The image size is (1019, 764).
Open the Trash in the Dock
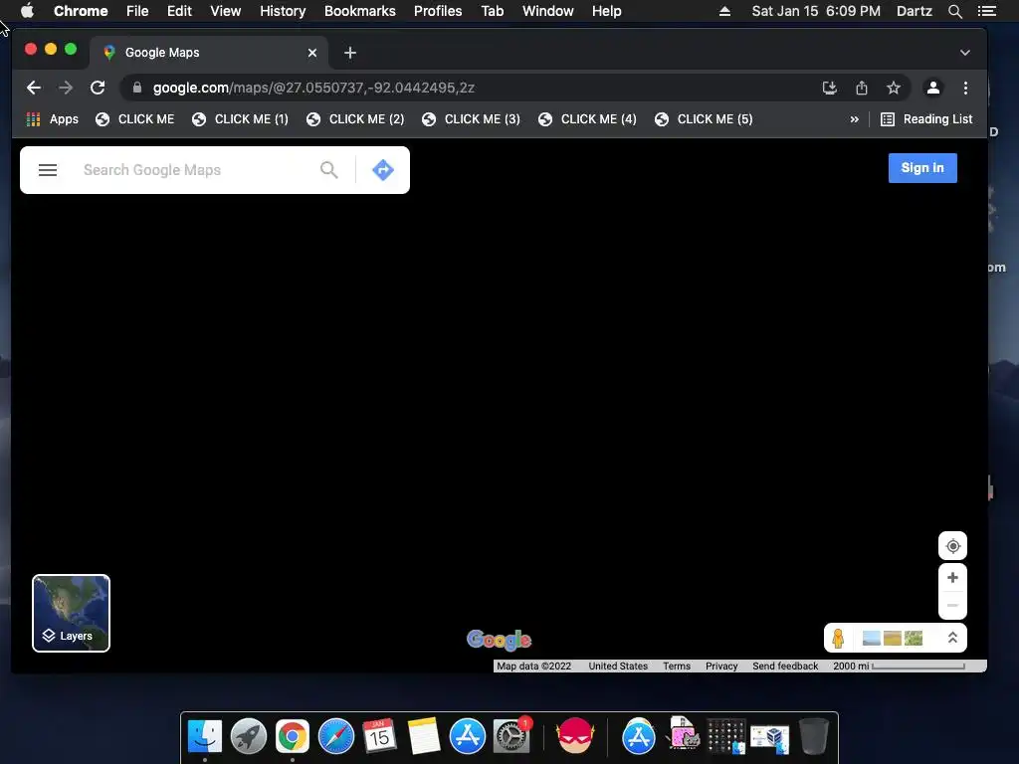(x=813, y=736)
